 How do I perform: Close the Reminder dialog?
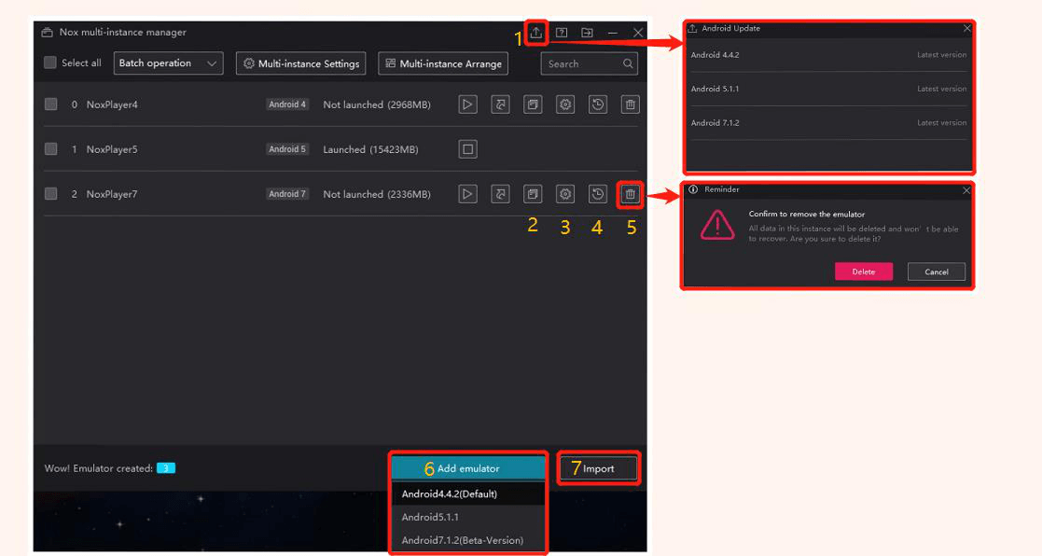coord(966,190)
